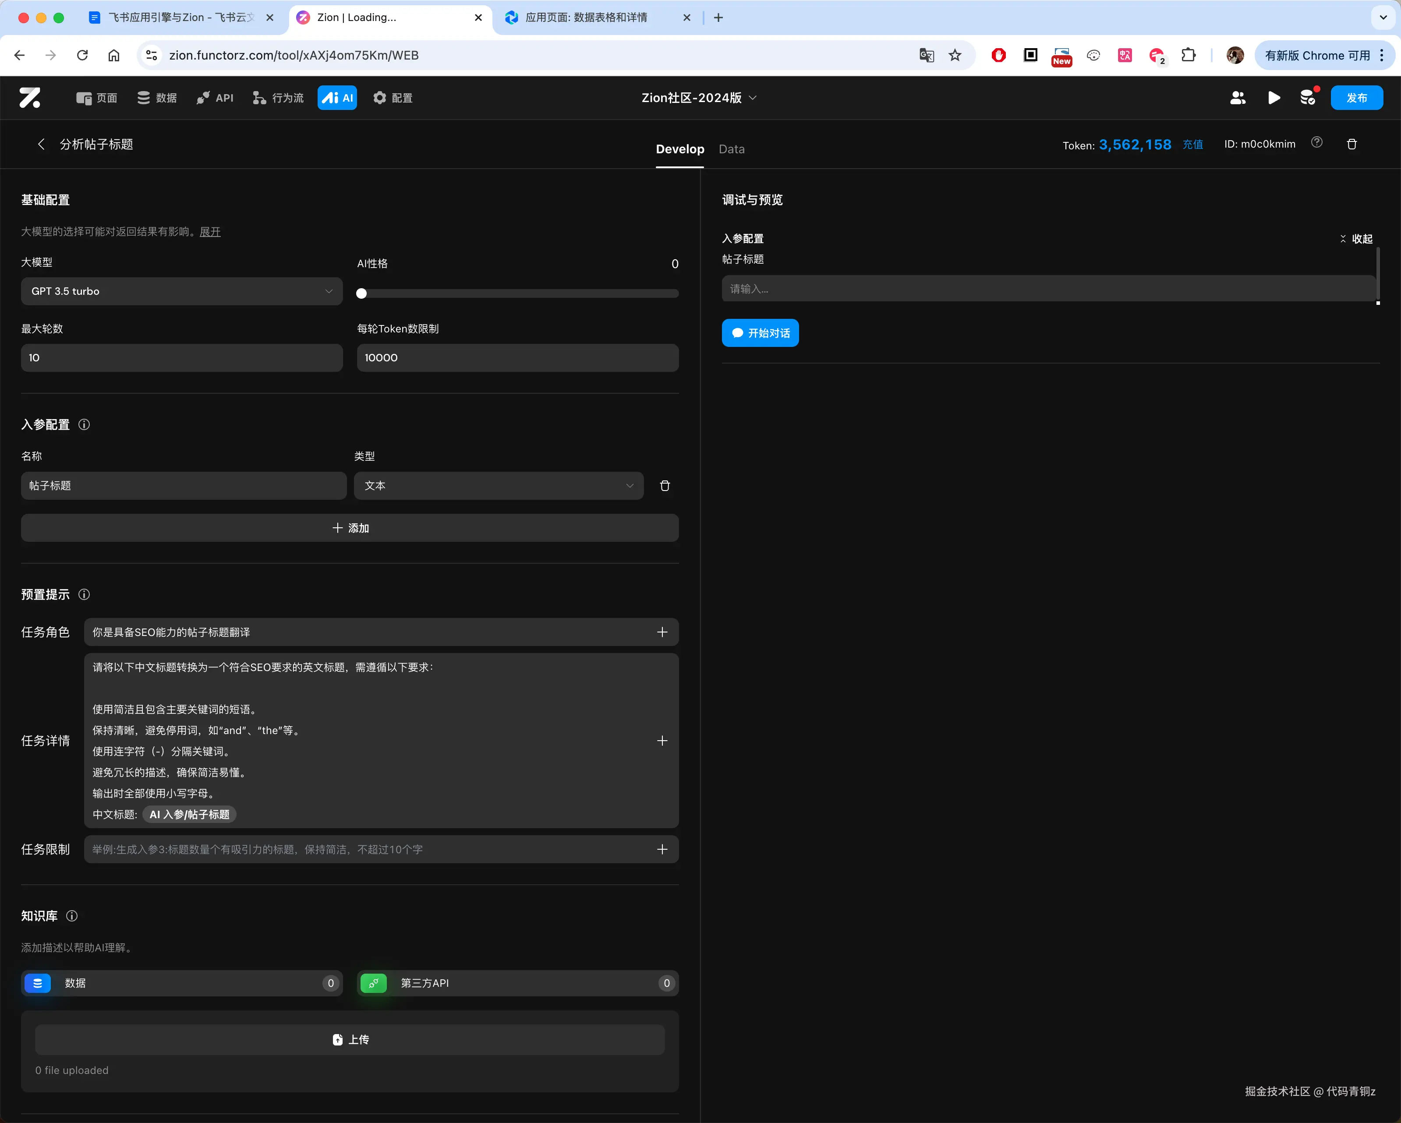Screen dimensions: 1401x1123
Task: Open the 行为流 menu item
Action: (278, 97)
